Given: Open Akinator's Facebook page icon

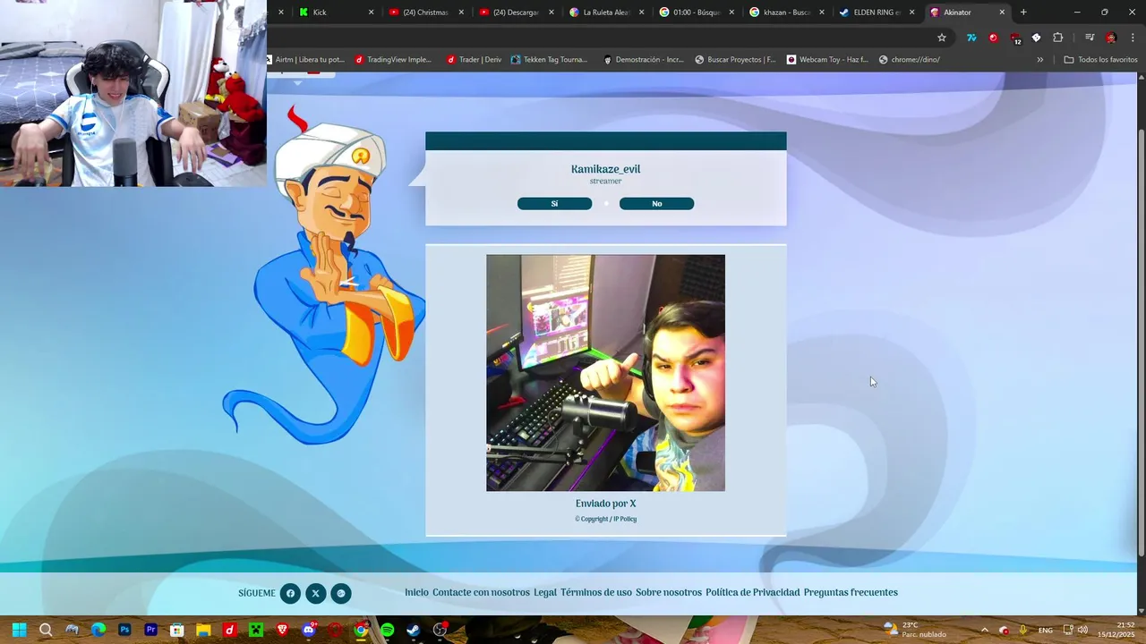Looking at the screenshot, I should click(x=290, y=593).
